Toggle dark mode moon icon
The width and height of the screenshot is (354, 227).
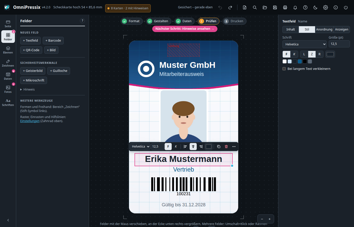point(315,8)
